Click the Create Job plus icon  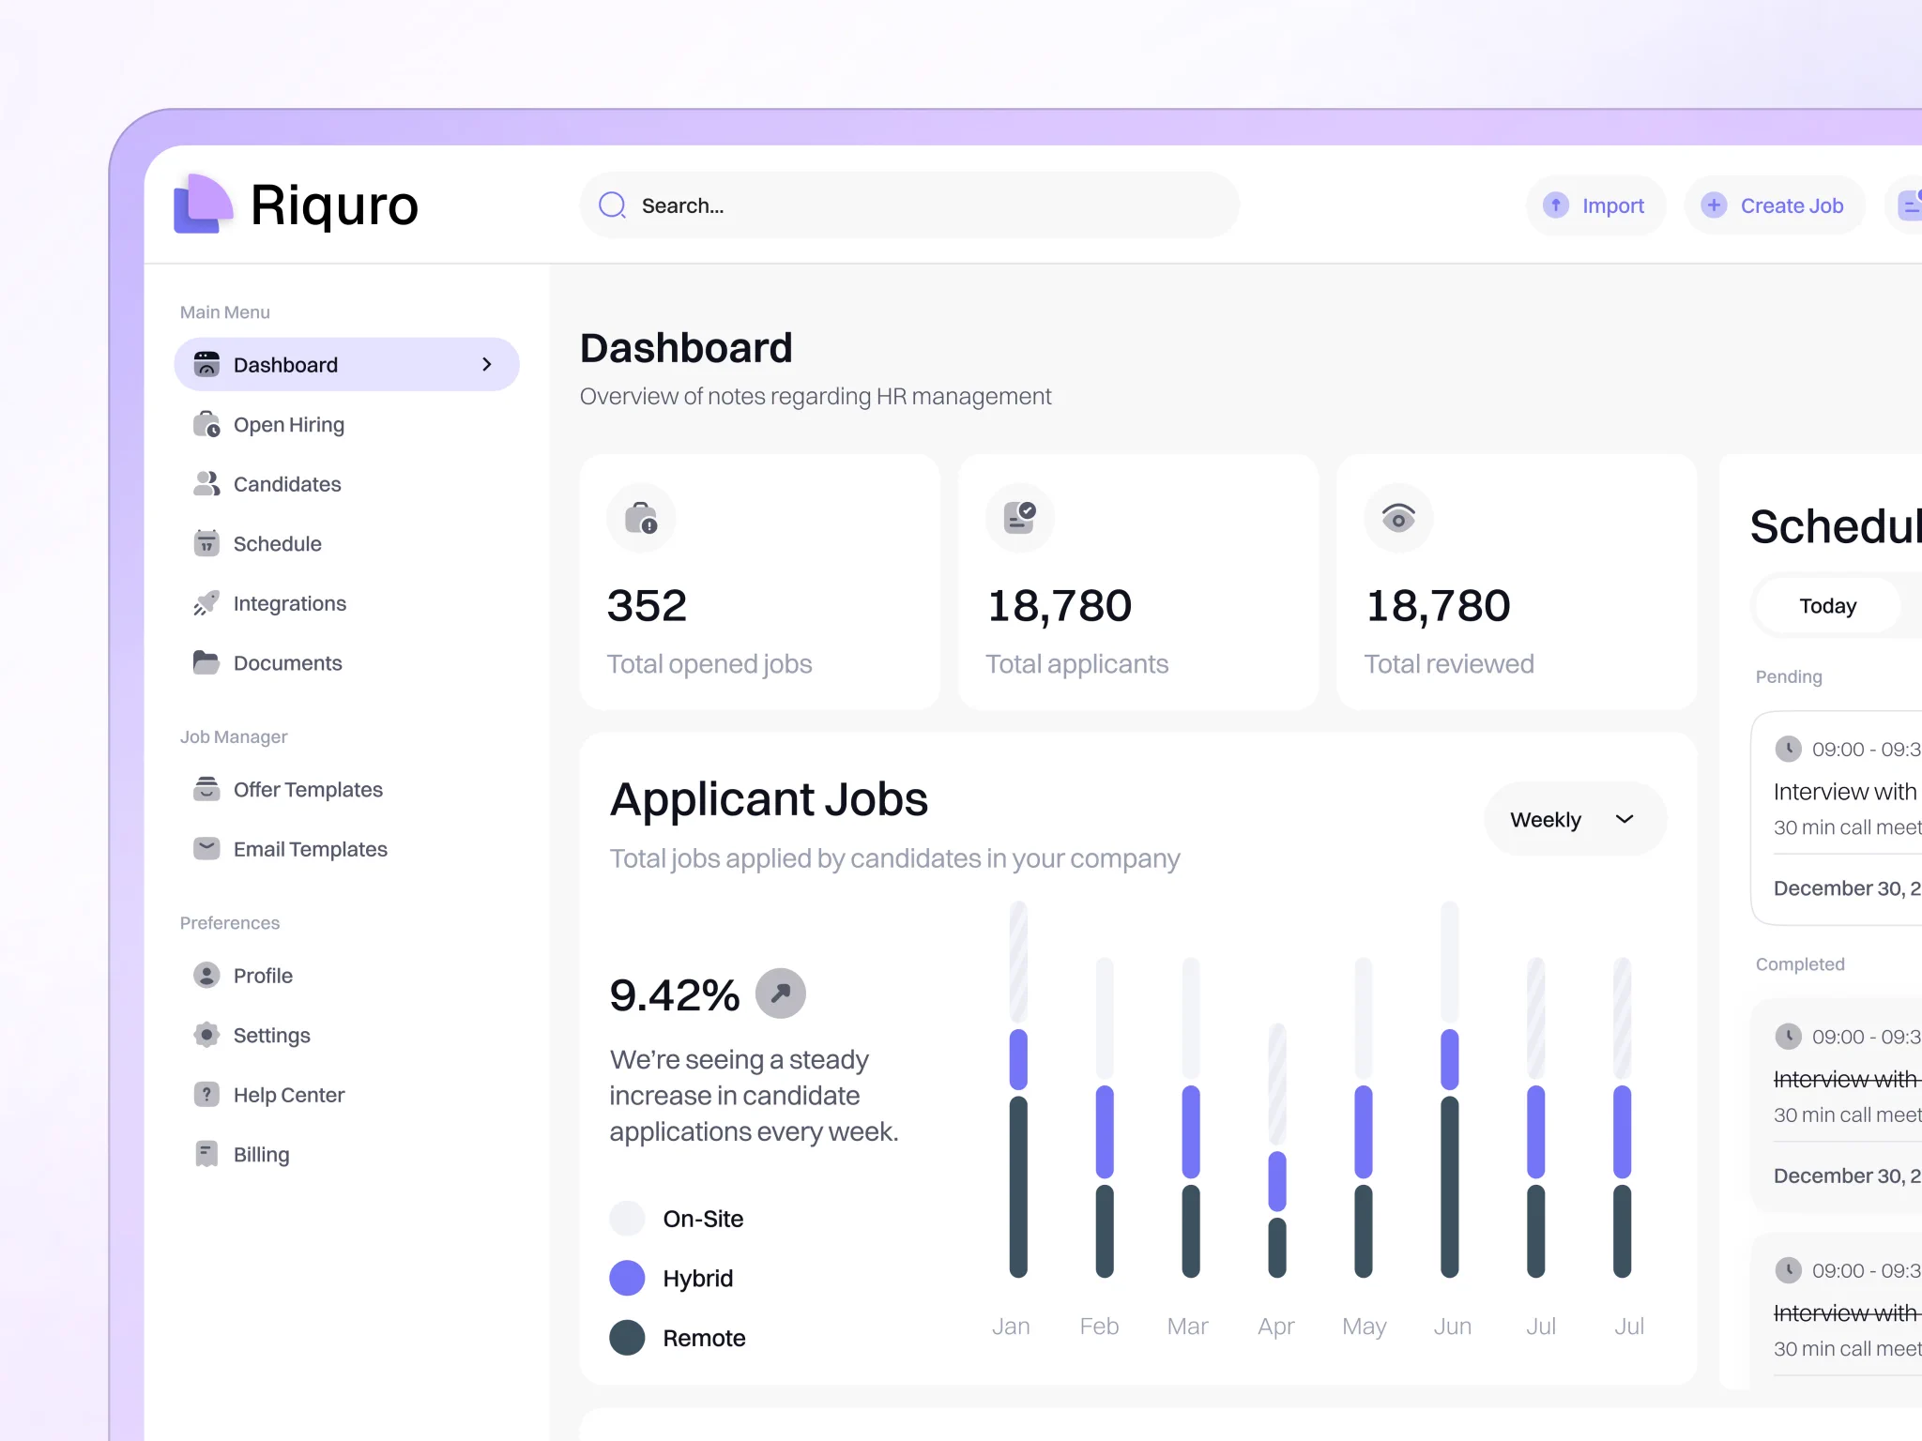[x=1714, y=205]
